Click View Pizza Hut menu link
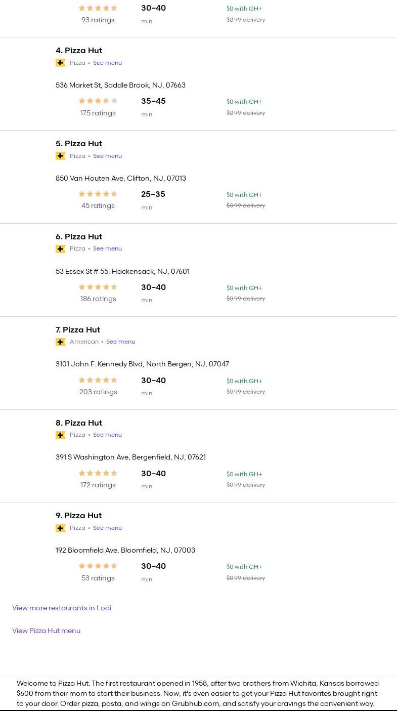Image resolution: width=397 pixels, height=711 pixels. pyautogui.click(x=46, y=631)
